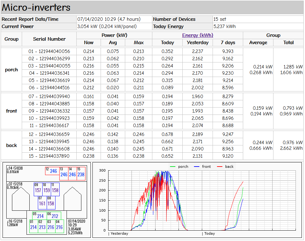The width and height of the screenshot is (305, 241).
Task: Click the back group row label
Action: click(11, 145)
